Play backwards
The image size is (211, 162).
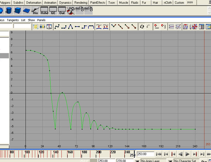click(x=180, y=154)
